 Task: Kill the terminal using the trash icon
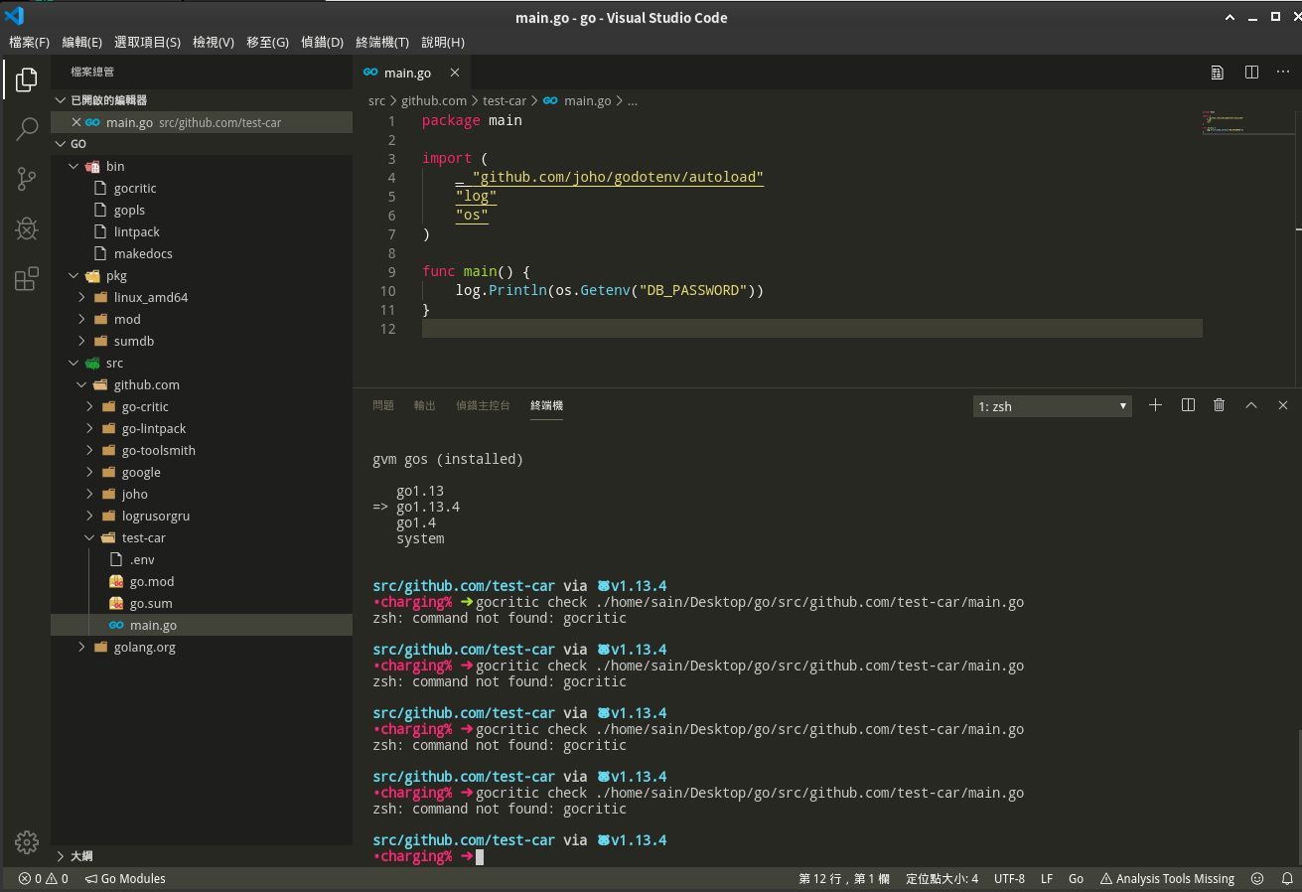point(1219,405)
